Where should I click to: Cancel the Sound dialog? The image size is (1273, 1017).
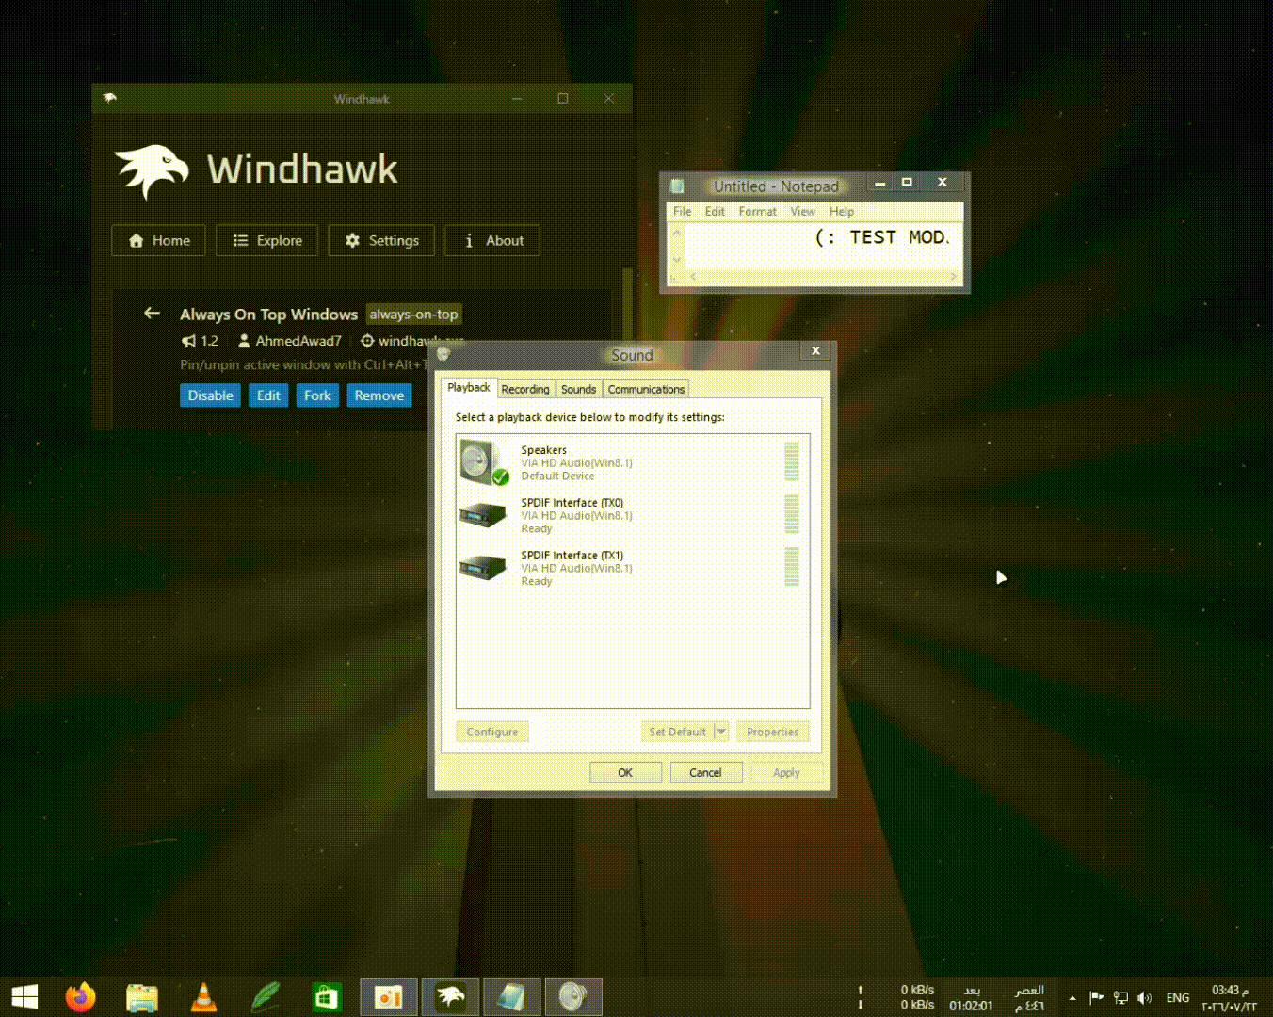[x=705, y=772]
